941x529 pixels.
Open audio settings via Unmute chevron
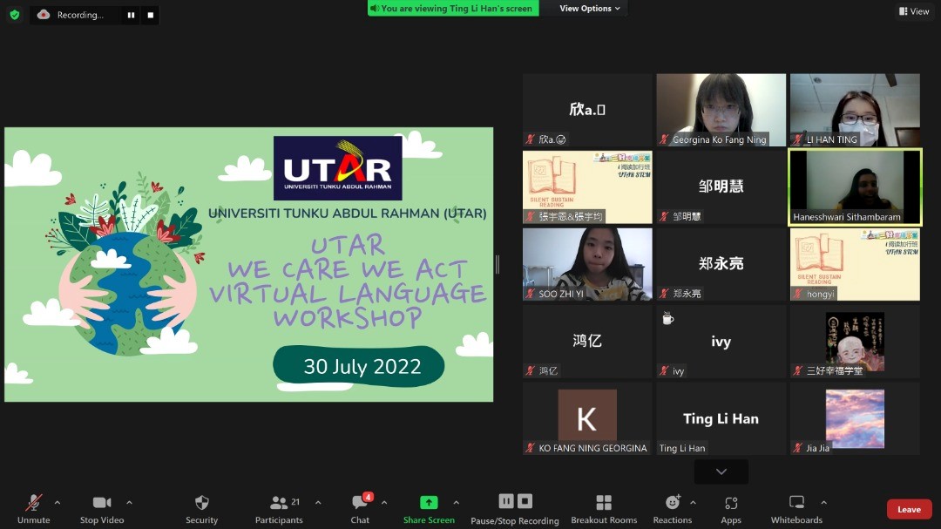pos(58,503)
